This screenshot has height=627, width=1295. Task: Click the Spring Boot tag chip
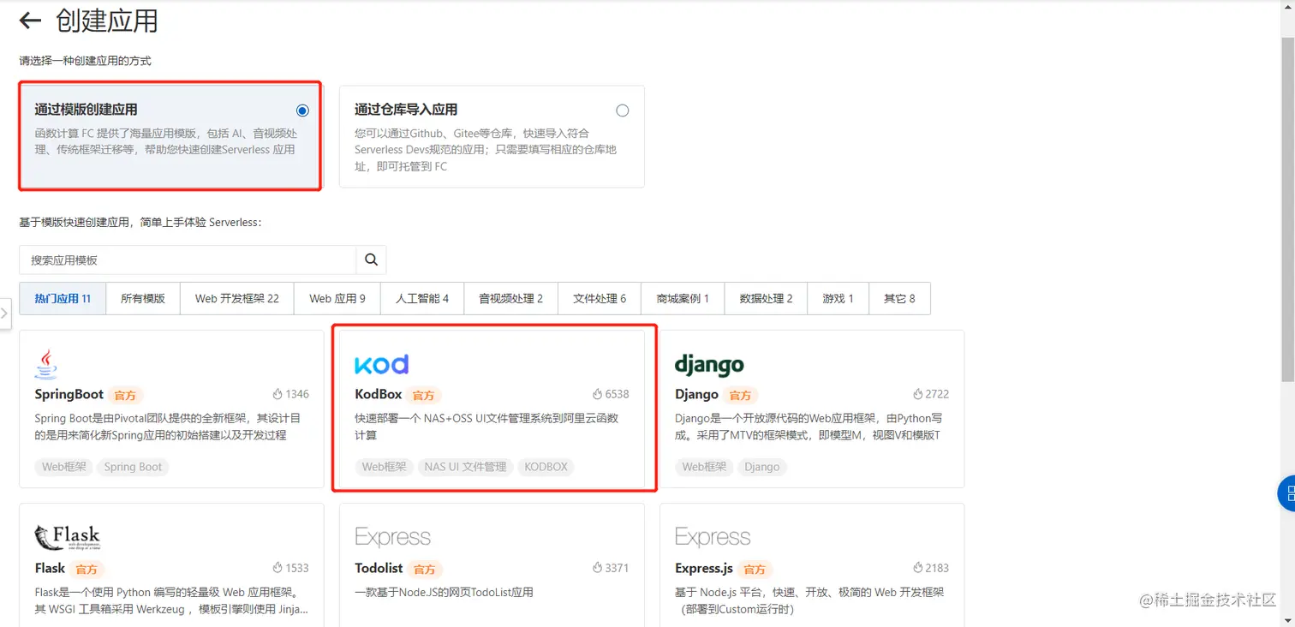(133, 467)
